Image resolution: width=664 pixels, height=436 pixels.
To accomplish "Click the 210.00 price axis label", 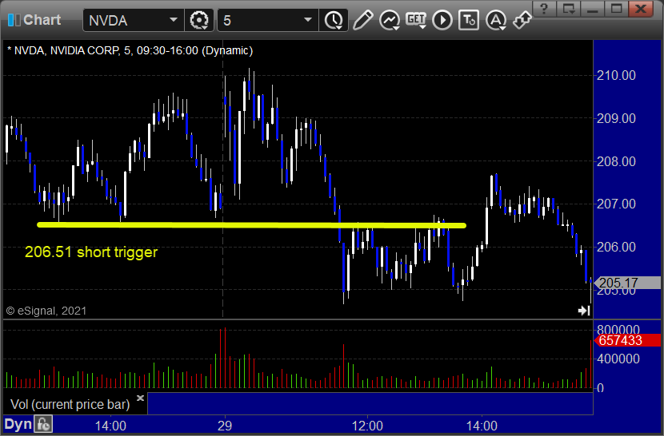I will 616,75.
